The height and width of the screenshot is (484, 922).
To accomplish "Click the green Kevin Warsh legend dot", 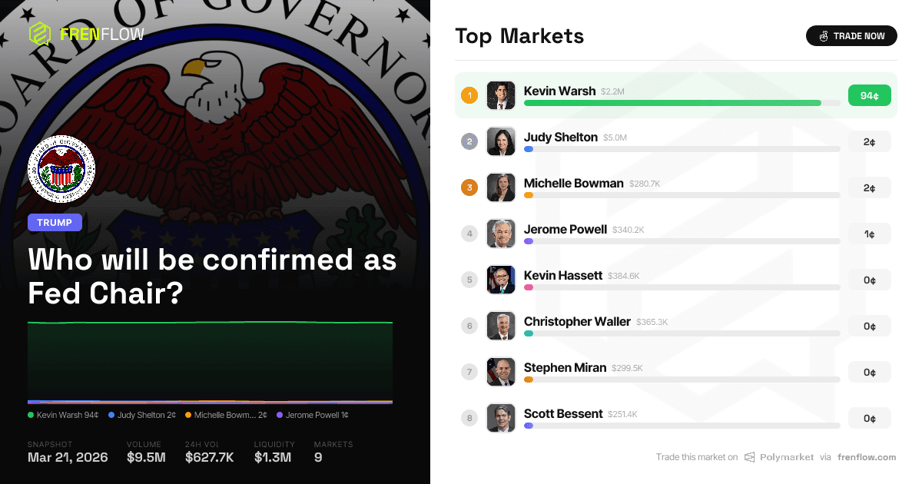I will pyautogui.click(x=31, y=416).
